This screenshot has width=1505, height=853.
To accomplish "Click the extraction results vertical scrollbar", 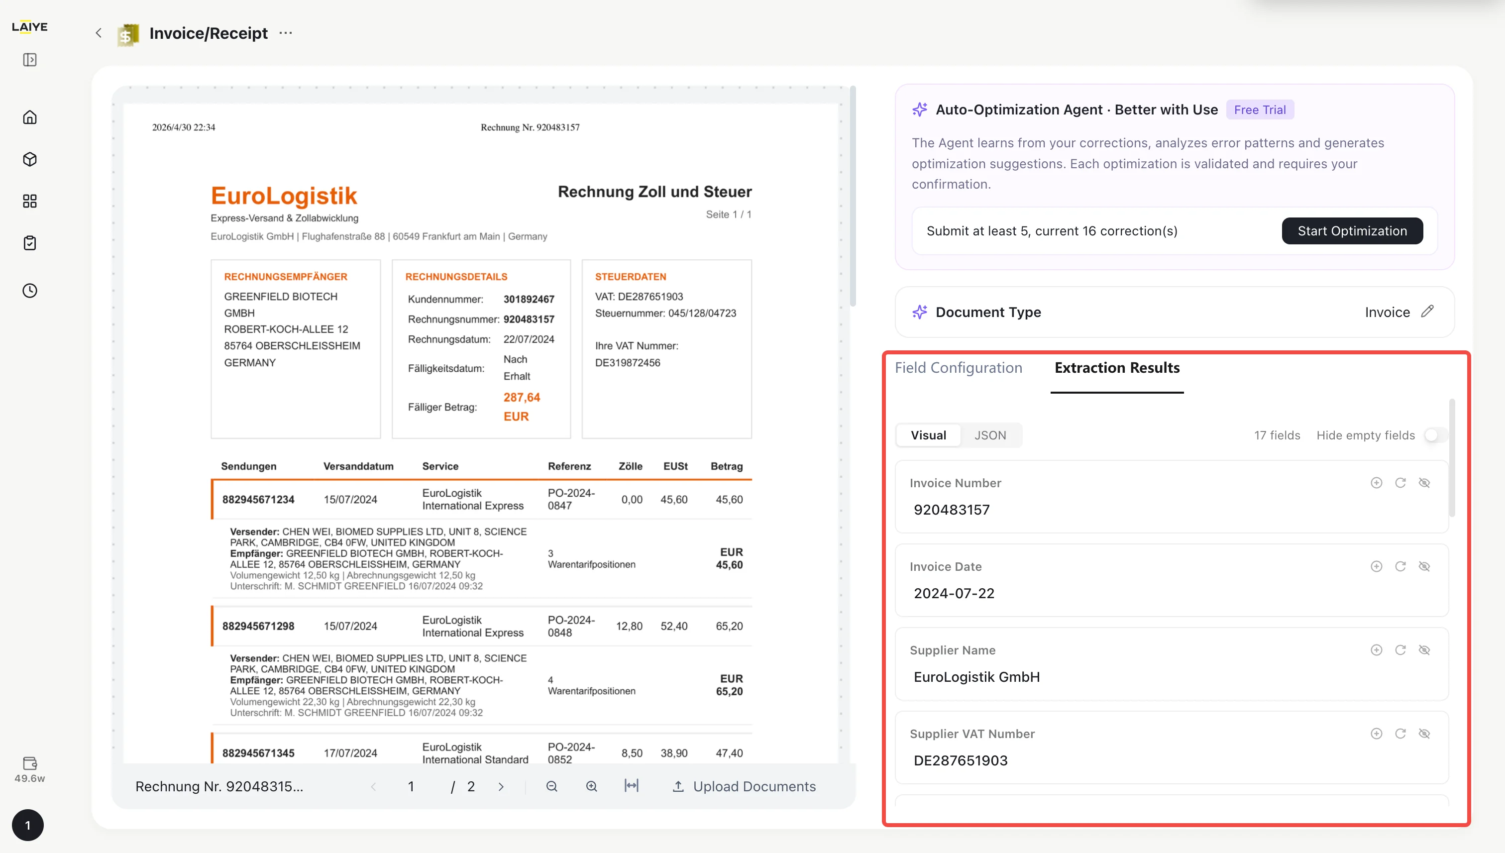I will pyautogui.click(x=1452, y=457).
